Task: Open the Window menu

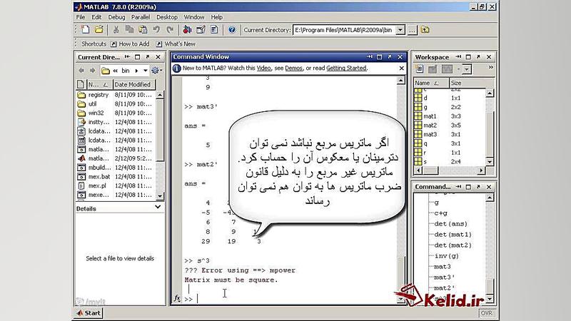Action: coord(193,17)
